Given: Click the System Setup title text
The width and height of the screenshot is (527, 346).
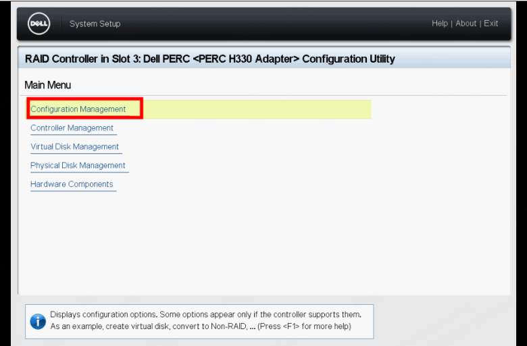Looking at the screenshot, I should 95,24.
